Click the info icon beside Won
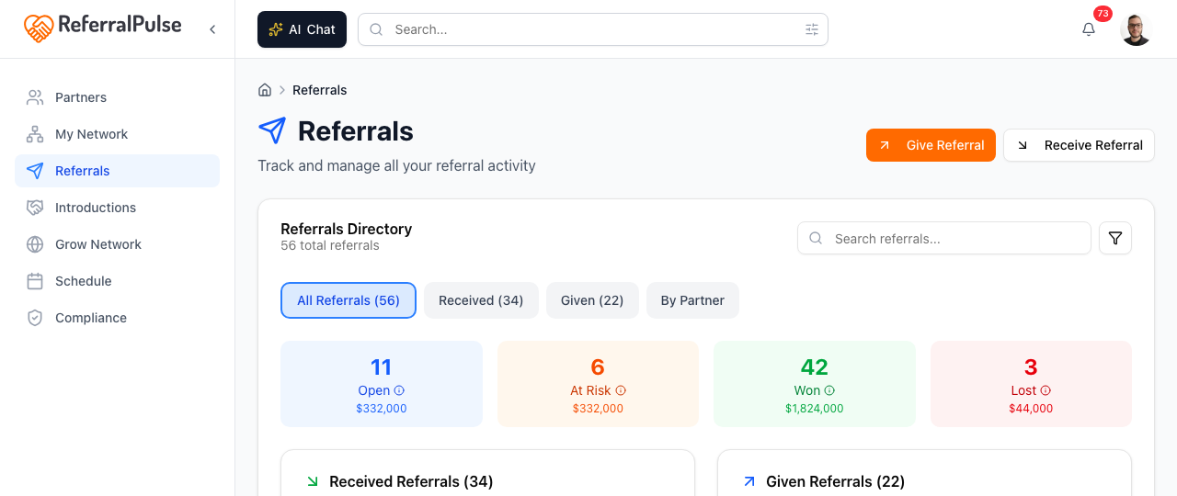Screen dimensions: 1177x496 click(x=829, y=390)
